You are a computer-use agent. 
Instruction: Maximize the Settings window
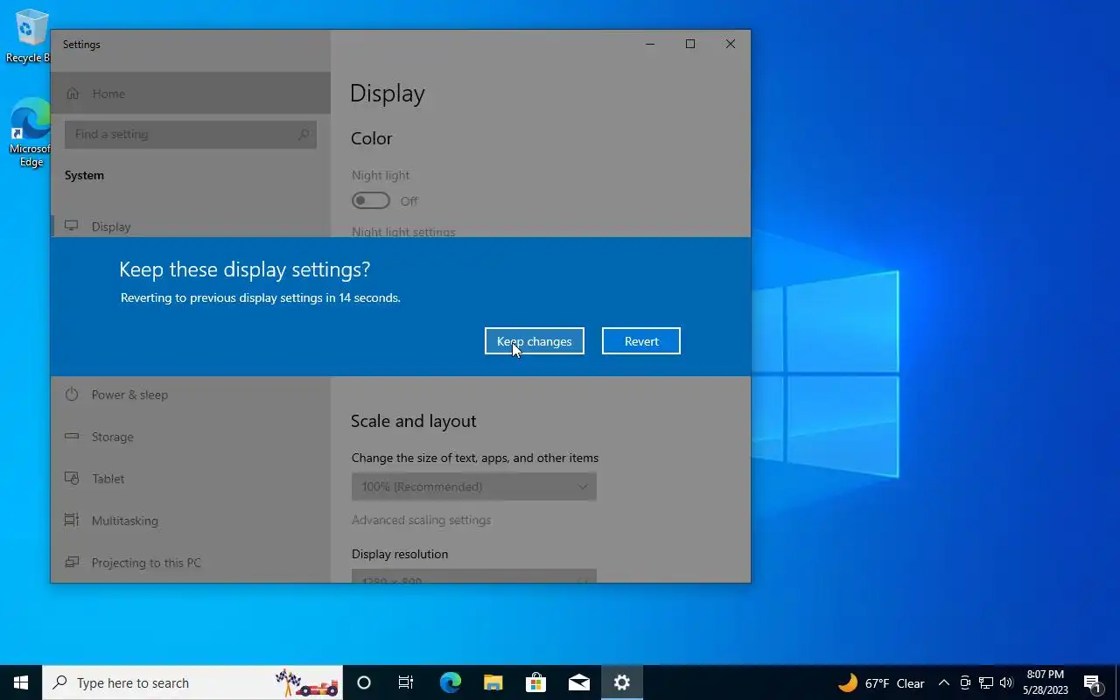point(690,44)
